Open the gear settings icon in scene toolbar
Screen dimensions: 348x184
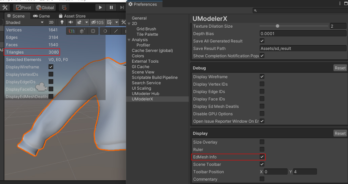[93, 31]
